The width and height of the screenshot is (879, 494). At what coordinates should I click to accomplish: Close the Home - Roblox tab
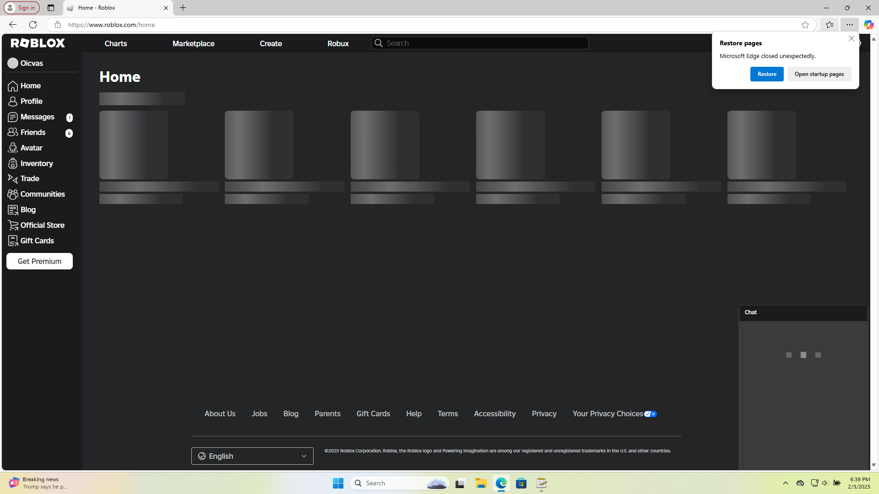166,8
